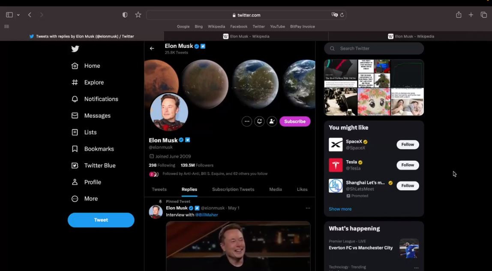492x271 pixels.
Task: Switch to the Likes tab
Action: coord(302,189)
